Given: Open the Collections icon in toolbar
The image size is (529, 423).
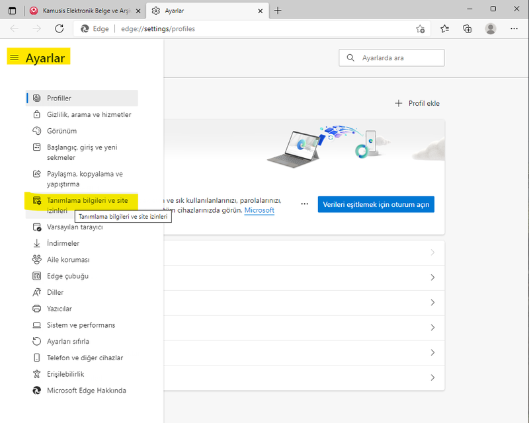Looking at the screenshot, I should point(468,28).
